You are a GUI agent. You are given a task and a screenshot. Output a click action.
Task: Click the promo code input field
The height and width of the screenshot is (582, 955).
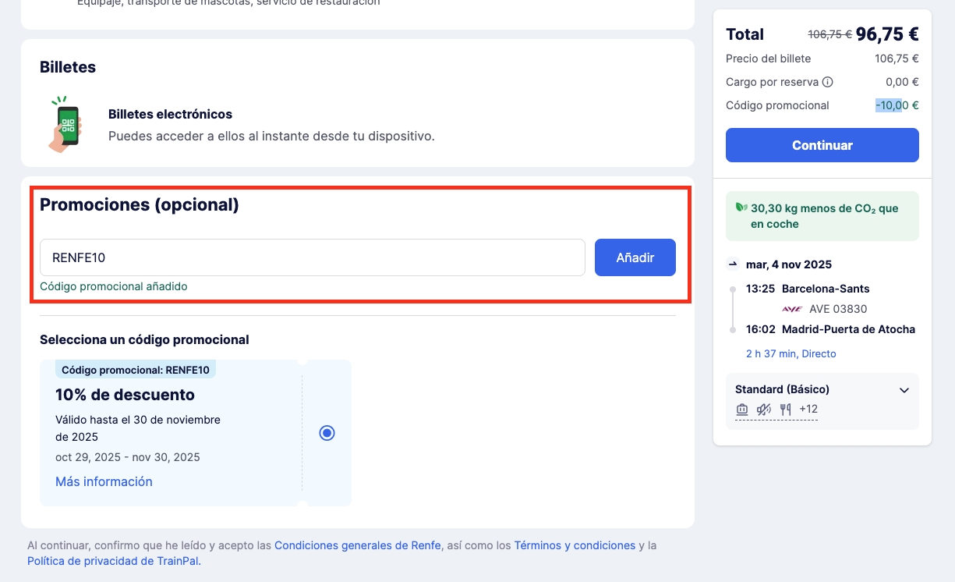pyautogui.click(x=312, y=257)
